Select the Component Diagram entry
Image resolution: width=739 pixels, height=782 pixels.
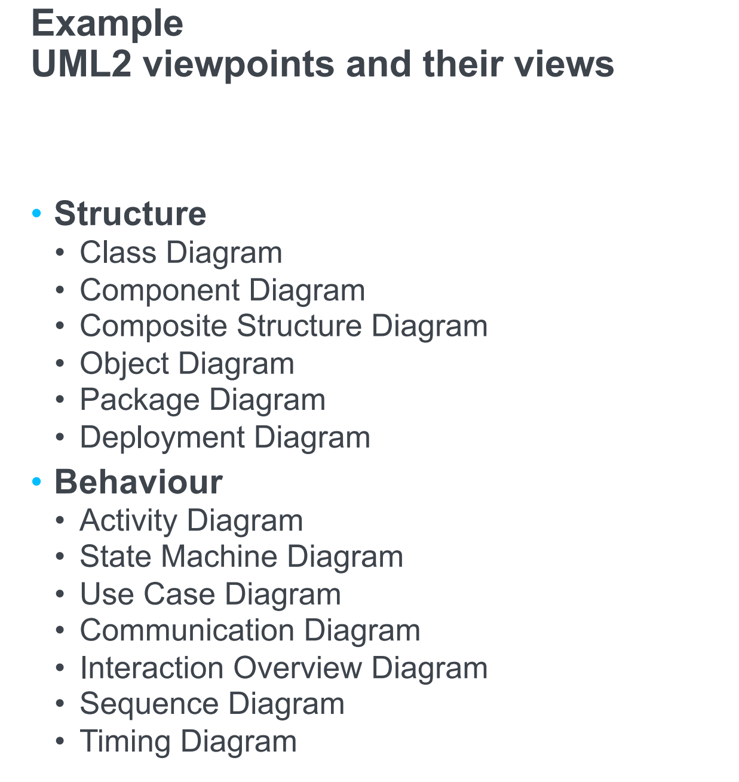coord(222,290)
